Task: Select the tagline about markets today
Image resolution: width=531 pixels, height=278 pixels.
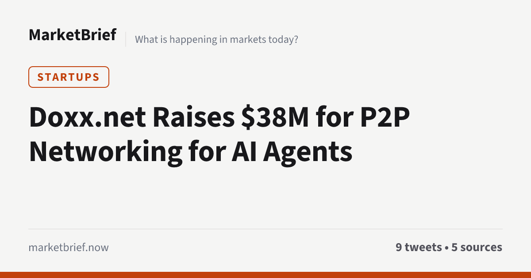Action: (216, 39)
